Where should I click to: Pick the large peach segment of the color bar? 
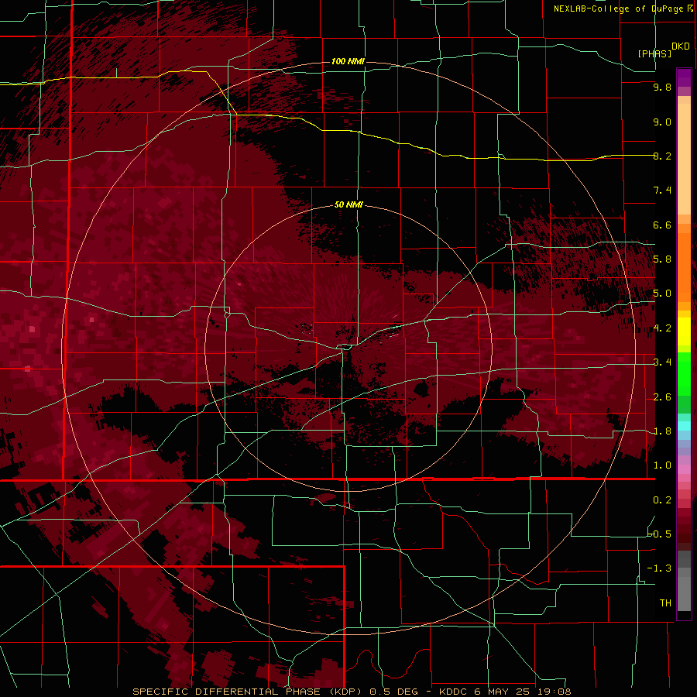pyautogui.click(x=684, y=160)
